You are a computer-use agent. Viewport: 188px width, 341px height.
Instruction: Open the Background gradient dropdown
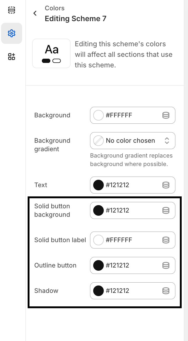tap(130, 141)
